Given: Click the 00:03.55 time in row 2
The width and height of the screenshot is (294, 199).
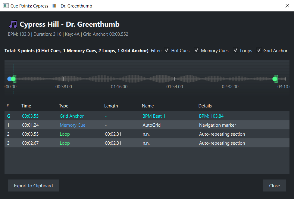Looking at the screenshot, I should pyautogui.click(x=30, y=134).
